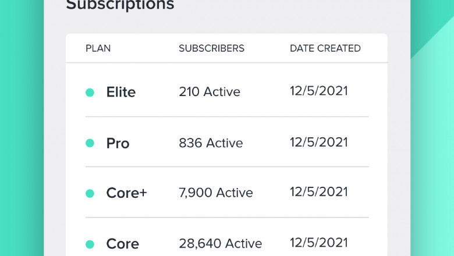This screenshot has width=454, height=256.
Task: Open the Elite plan
Action: 120,92
